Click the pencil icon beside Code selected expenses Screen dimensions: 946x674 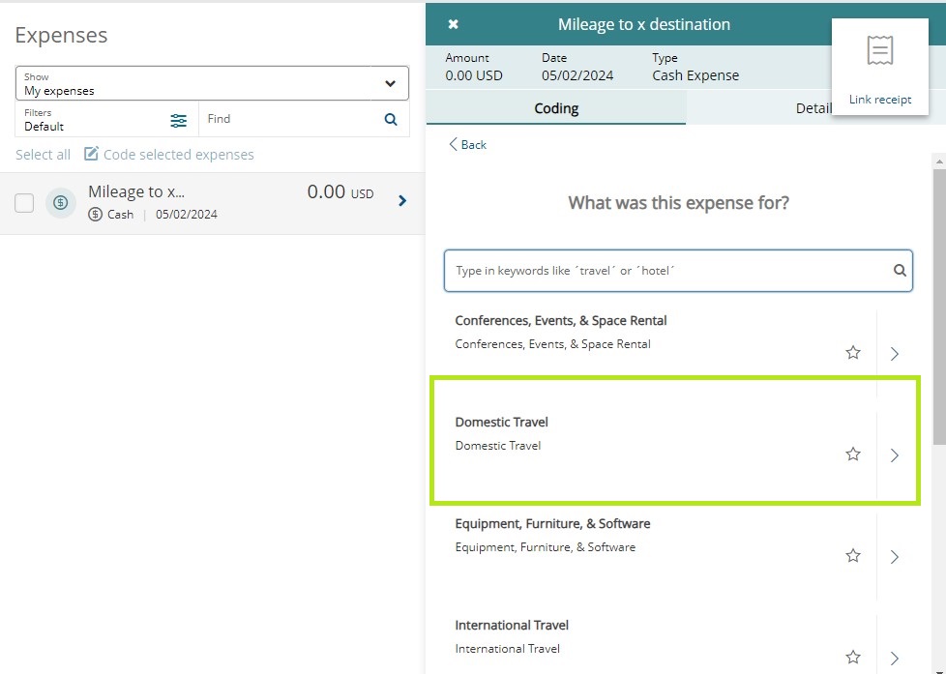click(92, 155)
